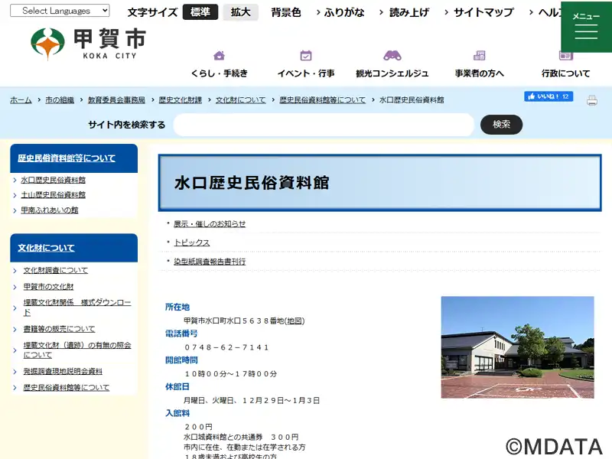Screen dimensions: 612x459
Task: Open the Select Languages dropdown
Action: 60,11
